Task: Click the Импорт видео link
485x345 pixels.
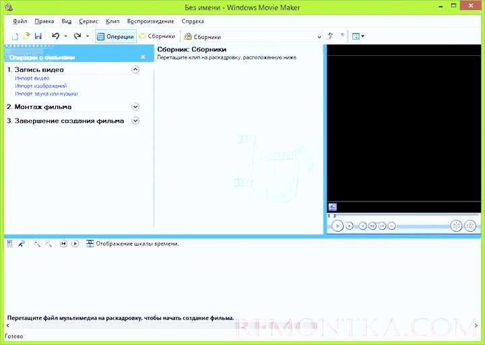Action: pos(32,78)
